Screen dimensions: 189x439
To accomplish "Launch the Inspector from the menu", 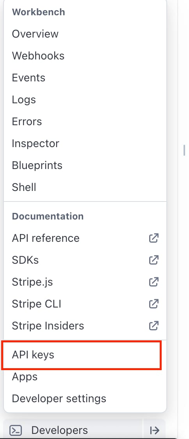I will [85, 143].
